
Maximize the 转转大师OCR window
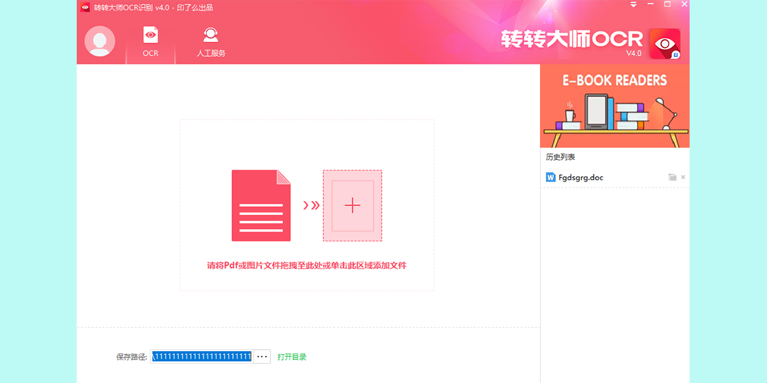click(667, 4)
